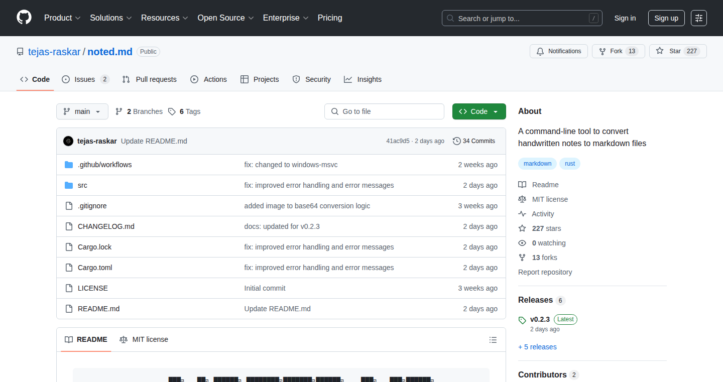Image resolution: width=723 pixels, height=382 pixels.
Task: Click the .gitignore file icon
Action: (69, 206)
